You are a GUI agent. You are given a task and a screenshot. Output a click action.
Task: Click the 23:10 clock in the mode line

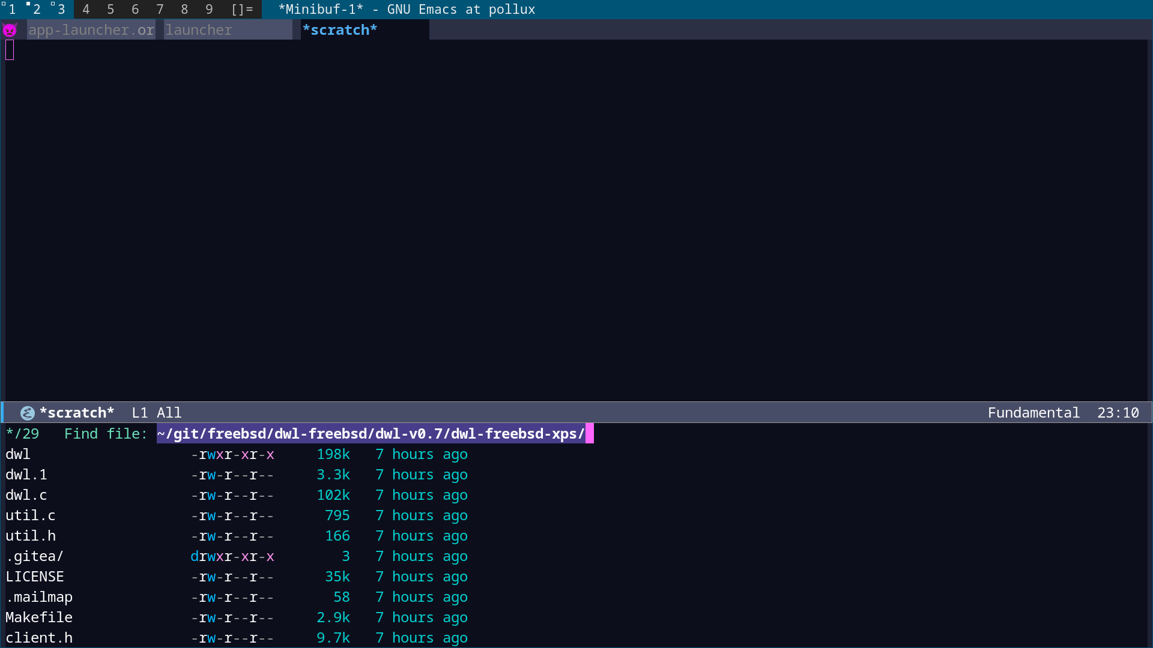tap(1118, 412)
